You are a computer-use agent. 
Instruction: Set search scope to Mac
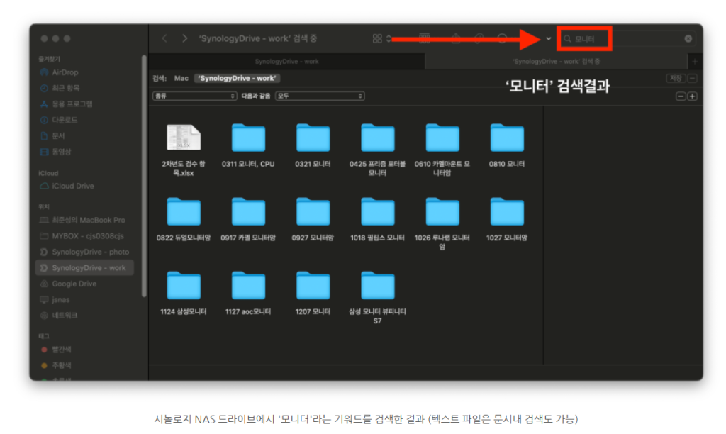click(x=181, y=78)
